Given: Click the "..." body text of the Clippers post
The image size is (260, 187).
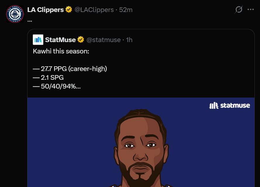Looking at the screenshot, I should click(x=30, y=20).
